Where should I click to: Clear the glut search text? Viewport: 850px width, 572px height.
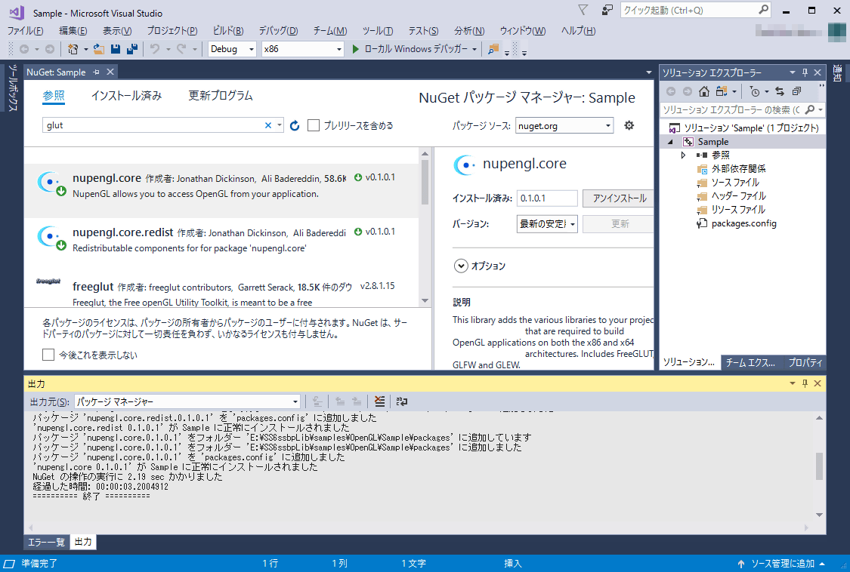(x=267, y=125)
